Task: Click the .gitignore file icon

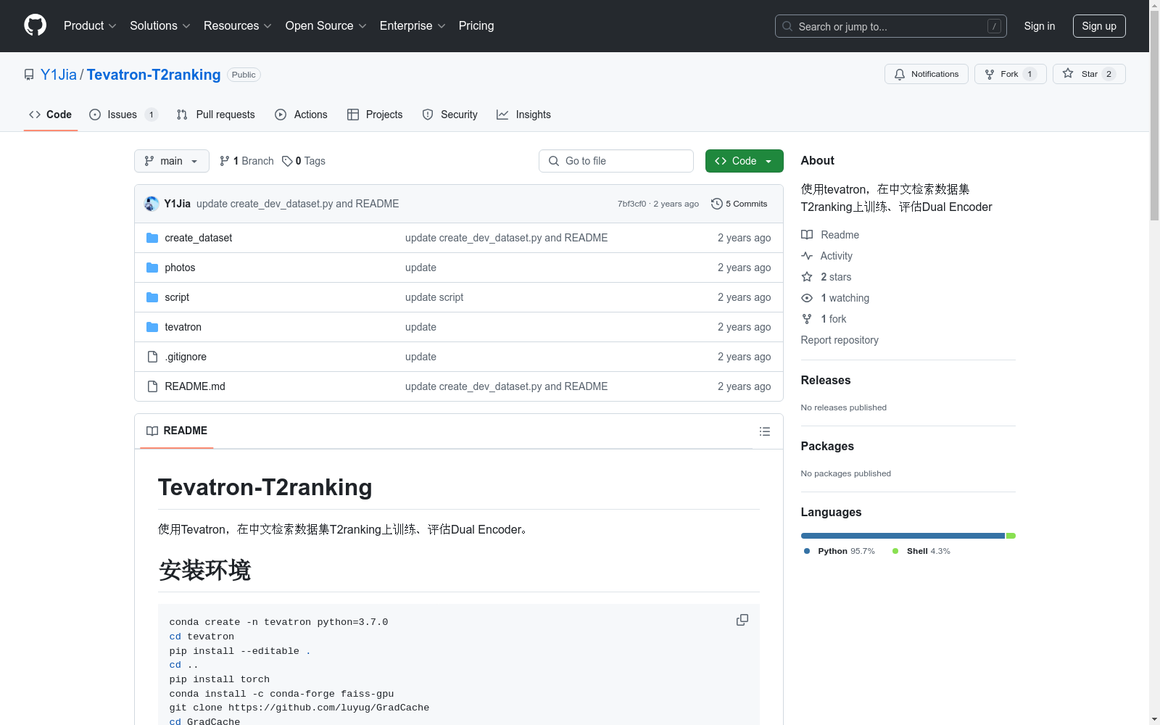Action: point(152,357)
